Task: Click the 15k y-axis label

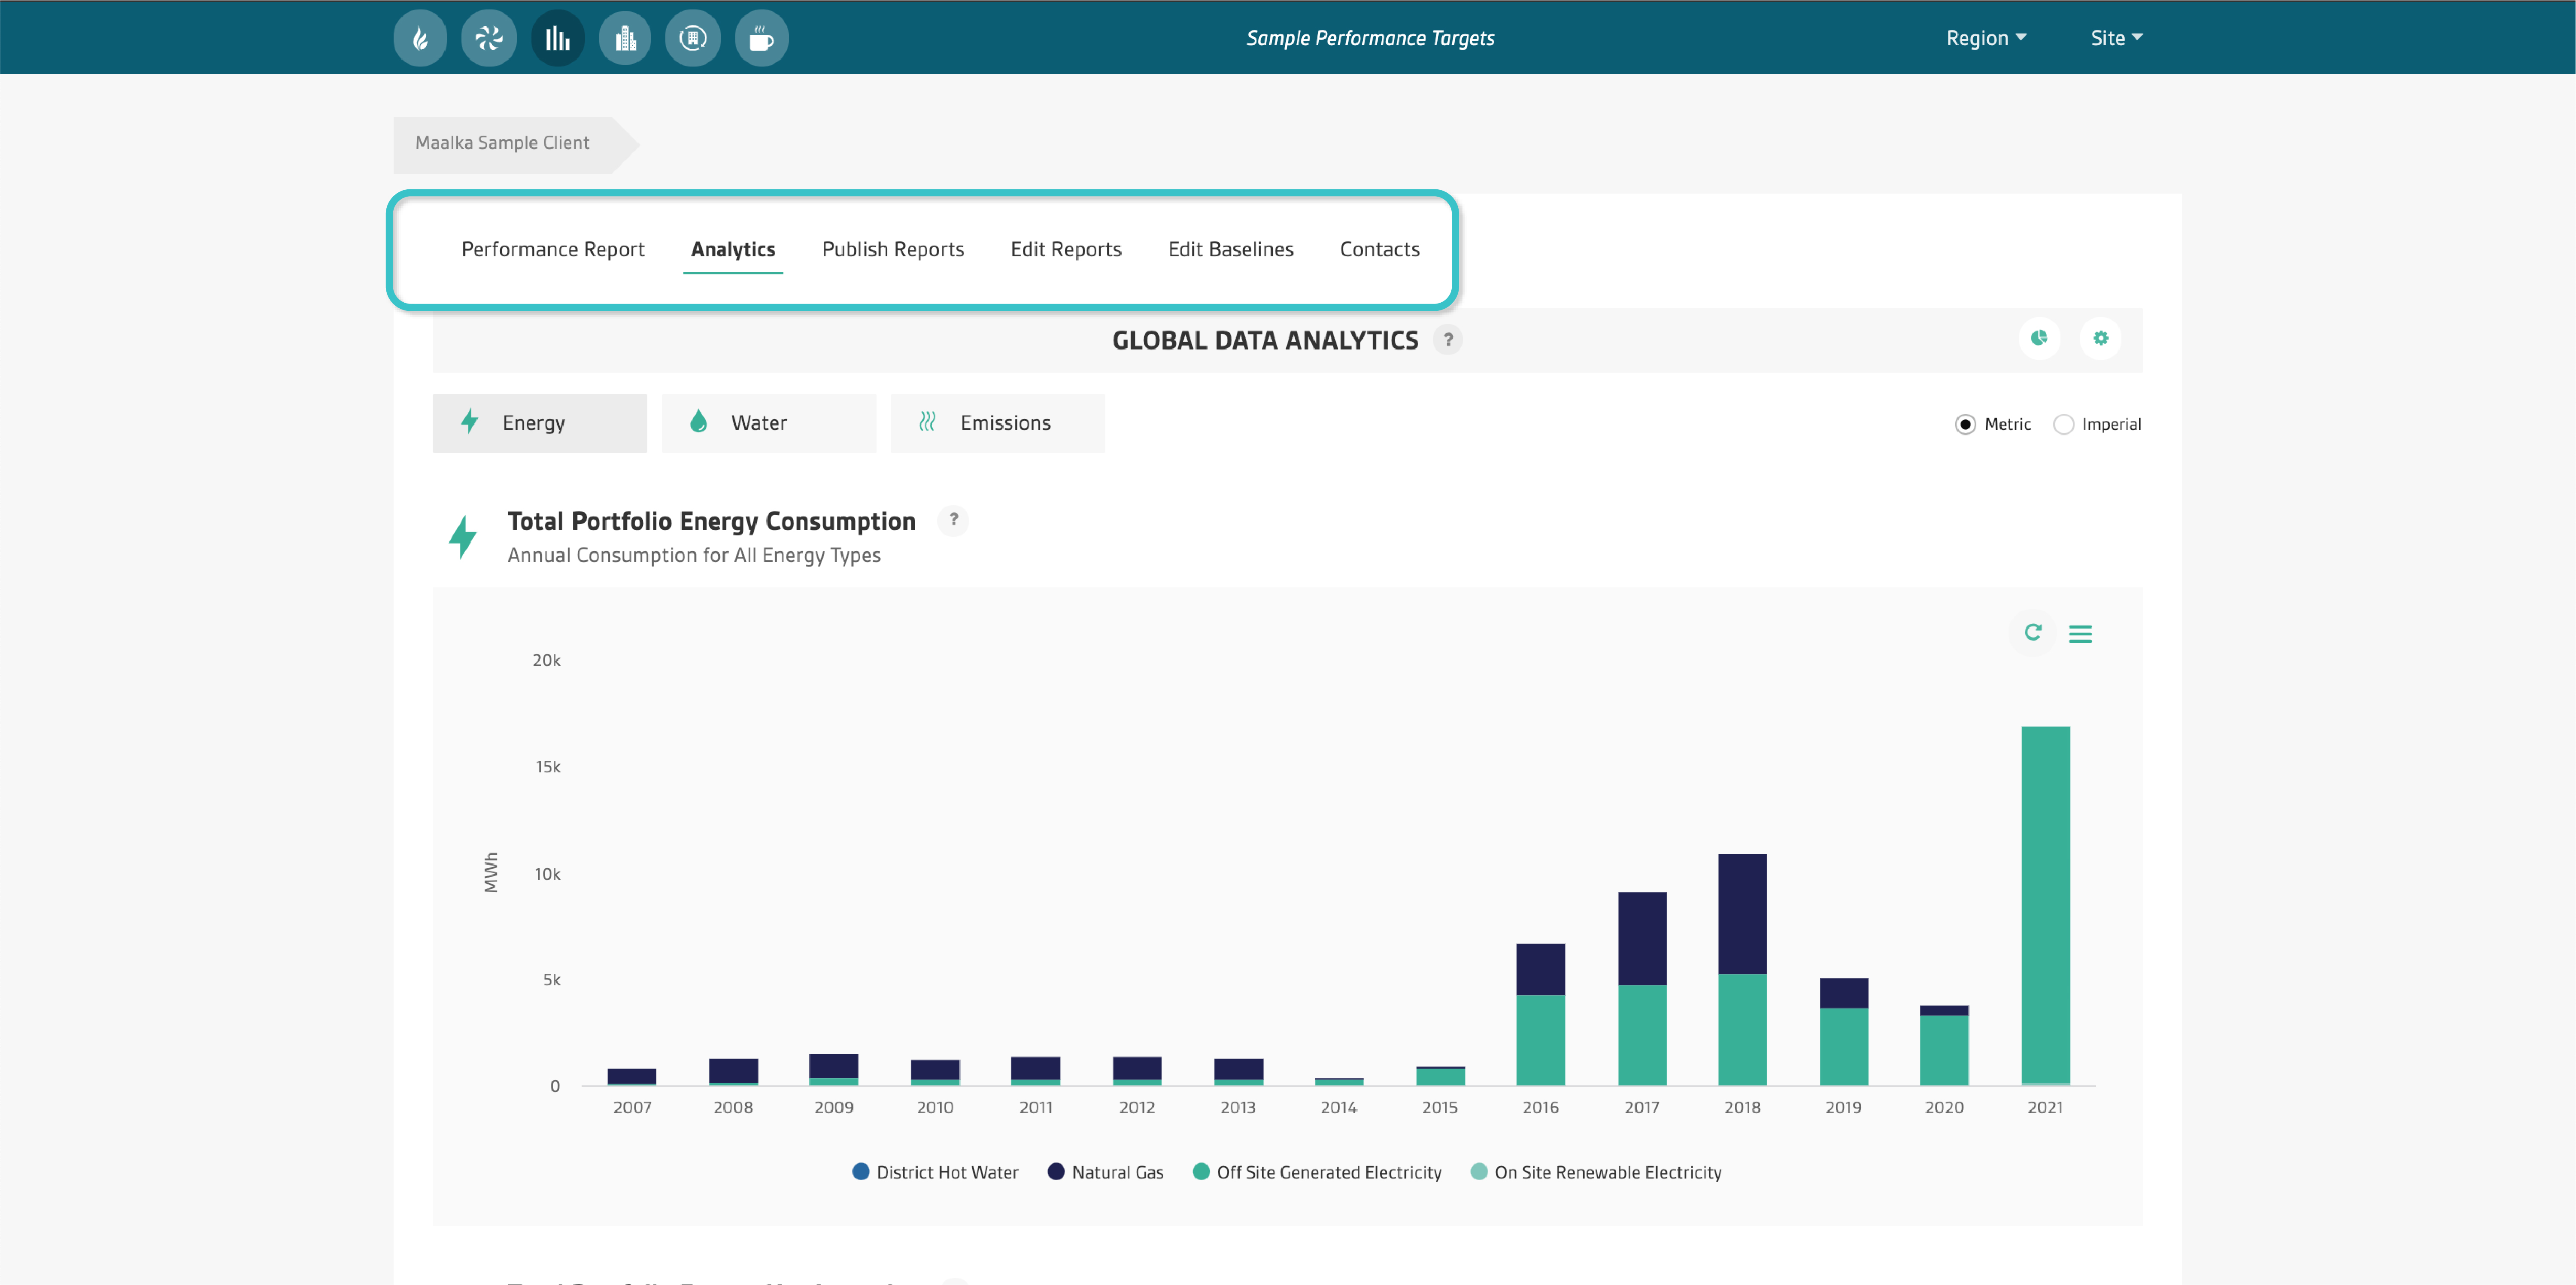Action: point(548,767)
